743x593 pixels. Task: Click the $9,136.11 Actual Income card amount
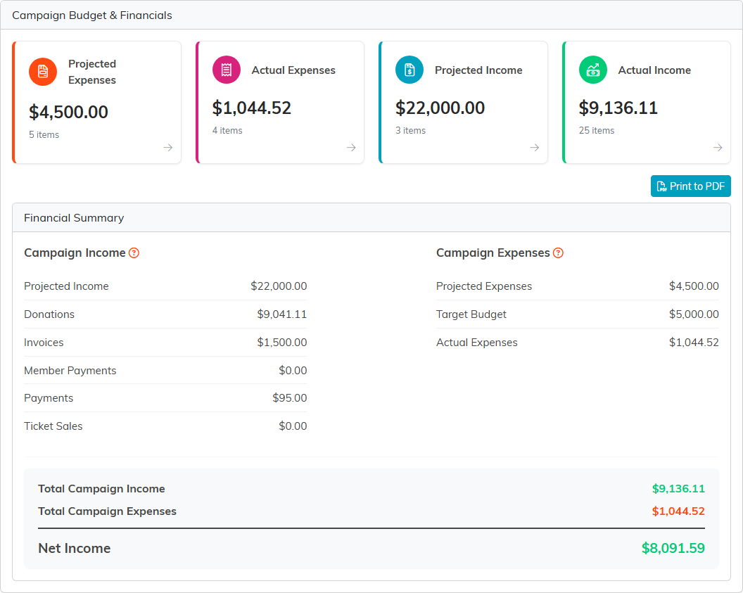tap(618, 108)
